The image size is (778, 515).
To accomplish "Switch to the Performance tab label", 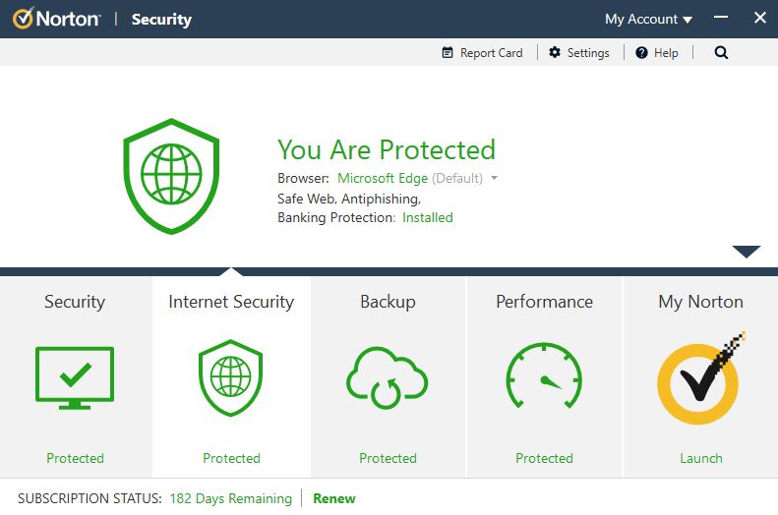I will click(x=544, y=302).
